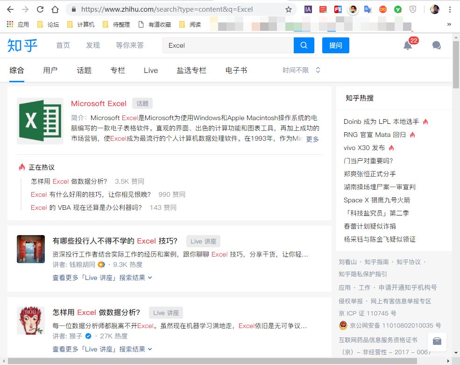Switch to the 用户 tab
Screen dimensions: 460x365
coord(50,70)
